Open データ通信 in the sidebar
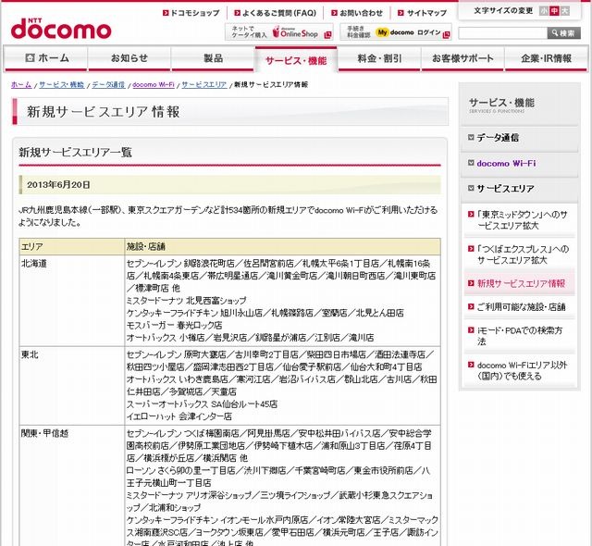This screenshot has width=592, height=546. (498, 138)
